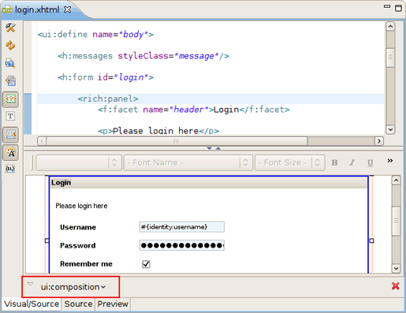Viewport: 406px width, 313px height.
Task: Apply underline with the U button
Action: click(370, 162)
